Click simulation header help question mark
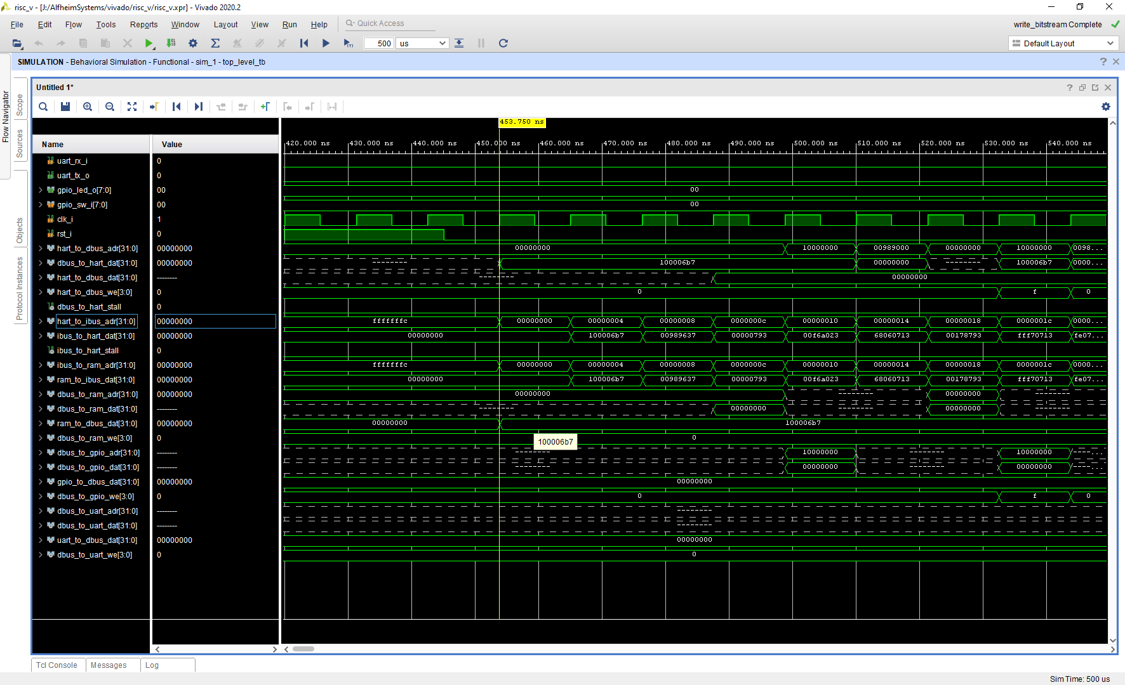This screenshot has width=1125, height=685. coord(1103,62)
